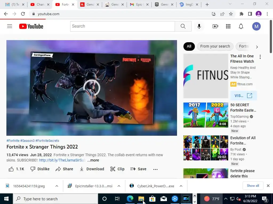Select From your search chip
Screen dimensions: 273x204
[215, 46]
